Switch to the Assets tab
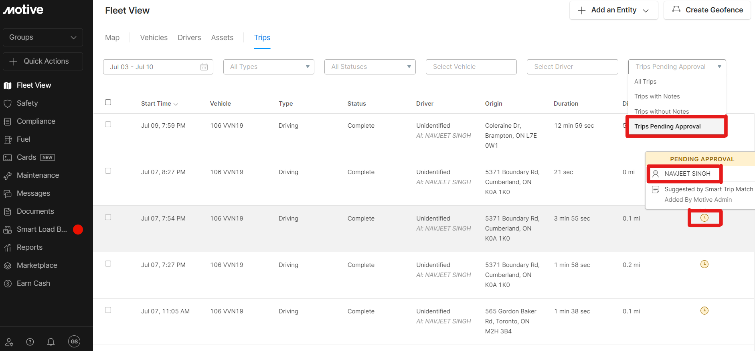 (x=222, y=38)
